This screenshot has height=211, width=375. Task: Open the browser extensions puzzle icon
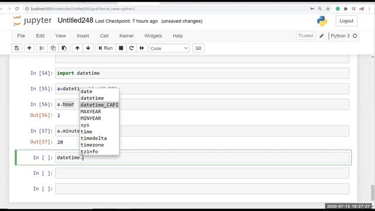(346, 9)
